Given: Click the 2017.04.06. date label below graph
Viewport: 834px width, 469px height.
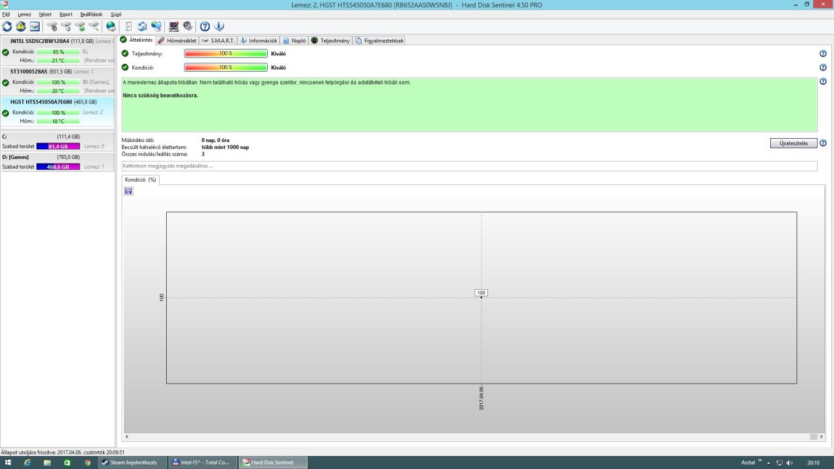Looking at the screenshot, I should 482,398.
